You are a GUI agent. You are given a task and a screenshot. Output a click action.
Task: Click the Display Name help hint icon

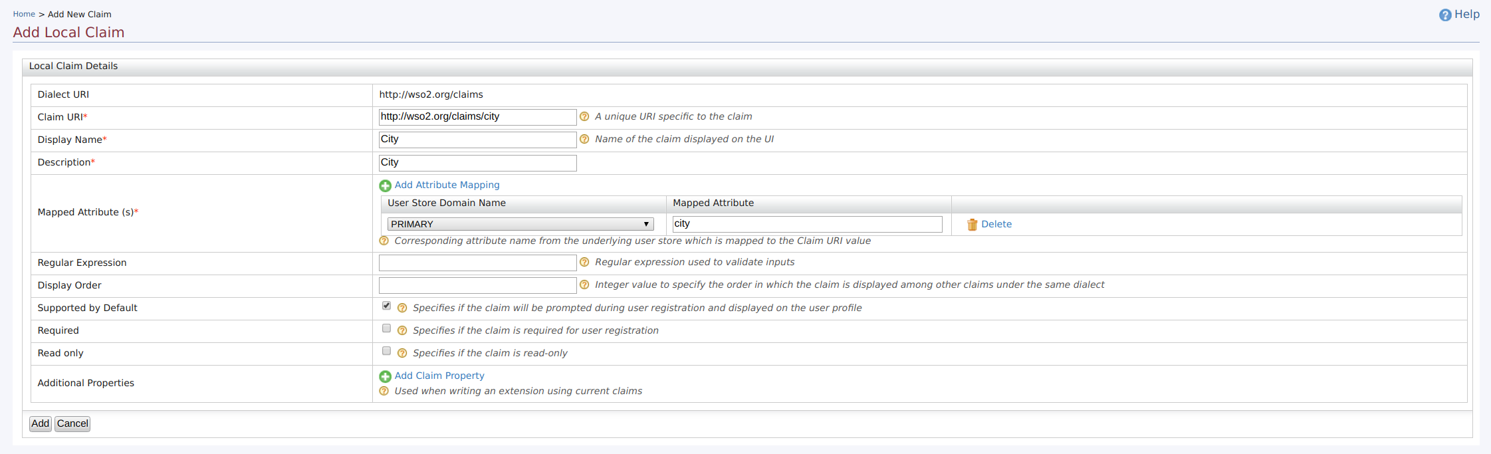coord(584,140)
